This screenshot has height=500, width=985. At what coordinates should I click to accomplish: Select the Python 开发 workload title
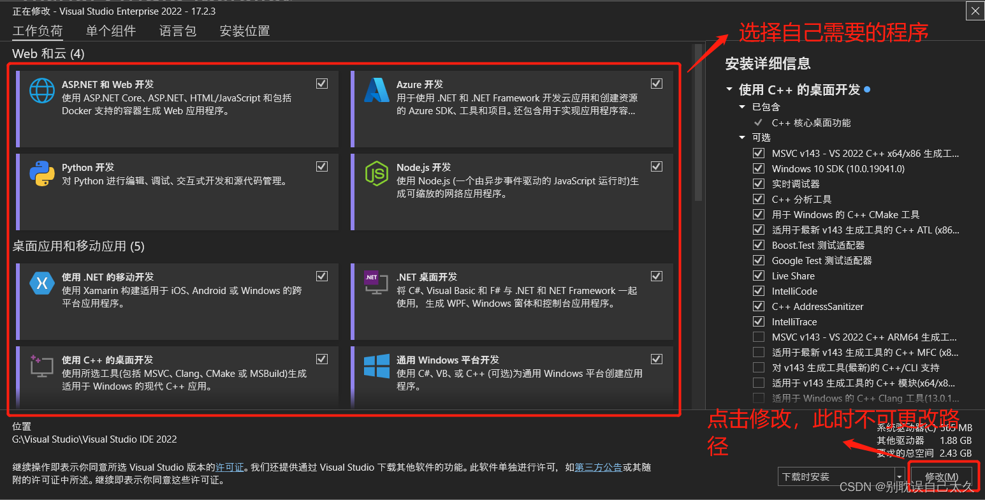(88, 167)
